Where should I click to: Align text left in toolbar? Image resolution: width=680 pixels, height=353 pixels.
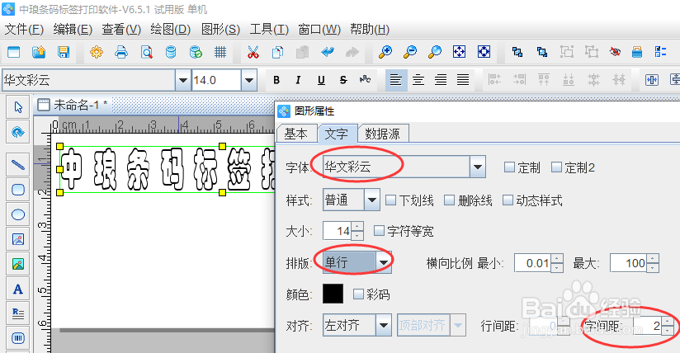[x=396, y=80]
